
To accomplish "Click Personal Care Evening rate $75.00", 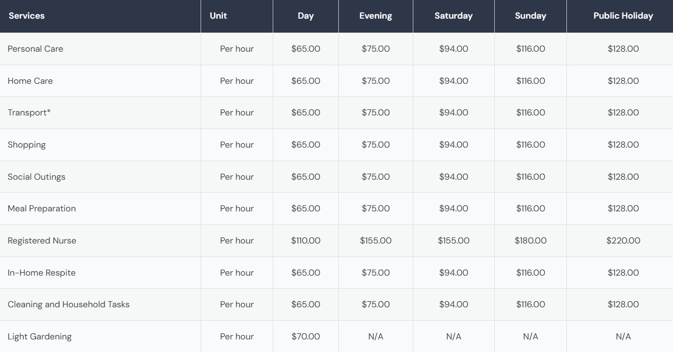I will pyautogui.click(x=376, y=49).
